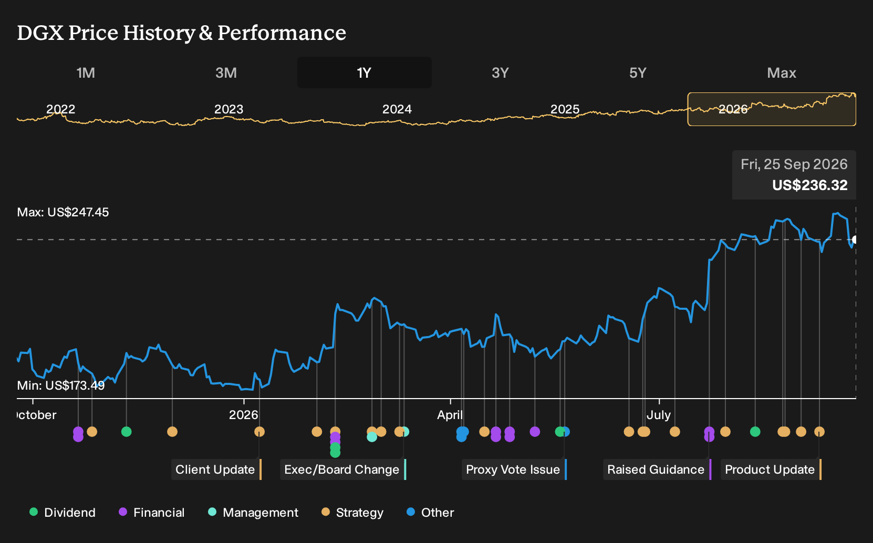873x543 pixels.
Task: Click the green dividend marker in August
Action: point(755,432)
